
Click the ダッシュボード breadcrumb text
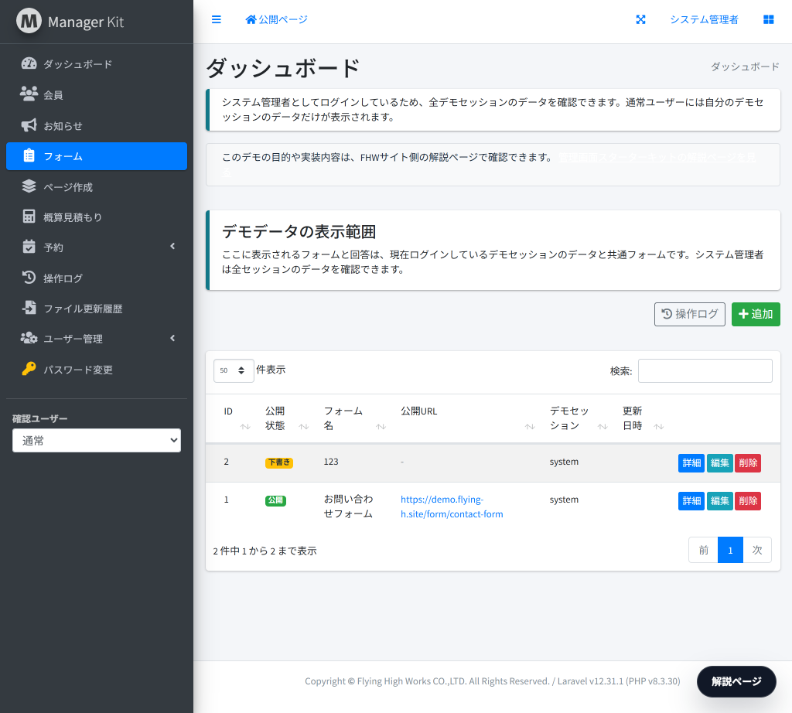tap(745, 67)
